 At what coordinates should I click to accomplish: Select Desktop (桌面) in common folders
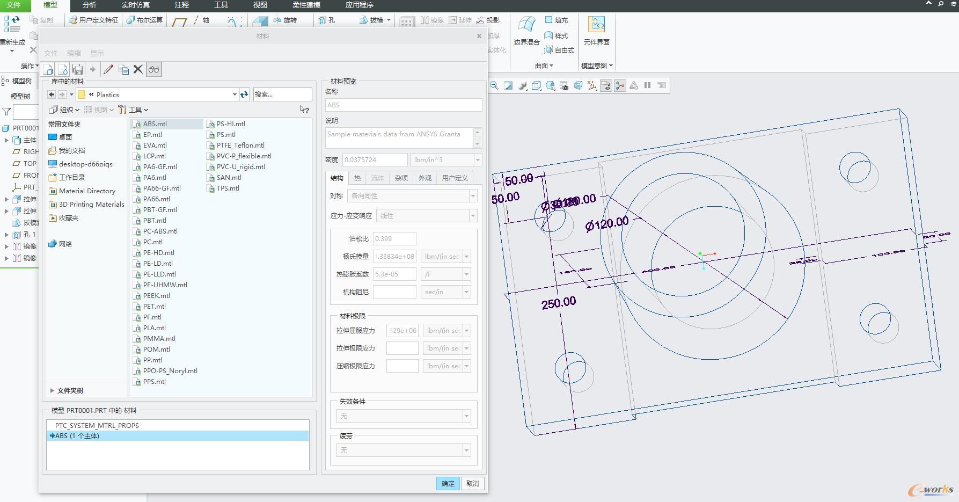click(x=60, y=137)
